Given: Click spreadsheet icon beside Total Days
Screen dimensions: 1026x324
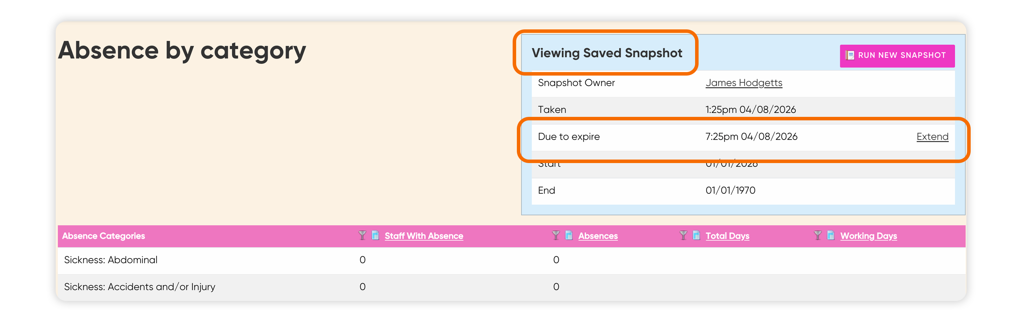Looking at the screenshot, I should tap(696, 235).
